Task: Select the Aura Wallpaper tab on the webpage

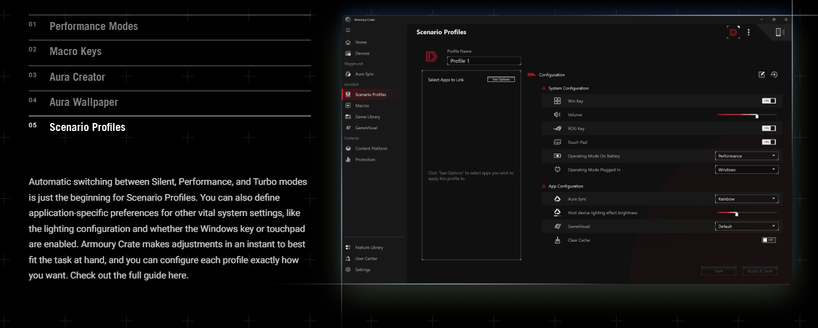Action: point(170,103)
